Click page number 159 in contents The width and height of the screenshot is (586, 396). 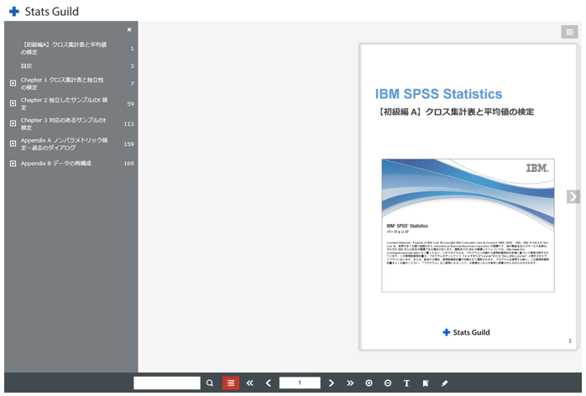[x=129, y=143]
